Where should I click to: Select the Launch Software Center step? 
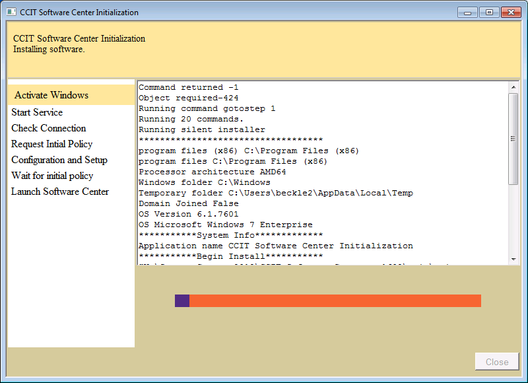[60, 191]
